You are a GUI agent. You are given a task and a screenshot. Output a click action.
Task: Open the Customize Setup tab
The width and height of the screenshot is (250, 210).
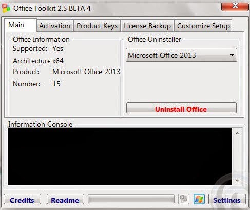tap(203, 26)
